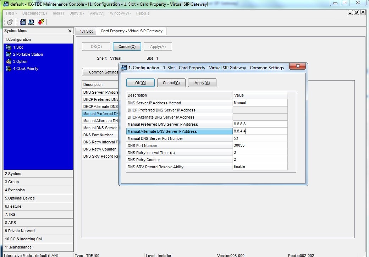Viewport: 369px width, 257px height.
Task: Click the Common Settings dialog title icon
Action: coord(124,68)
